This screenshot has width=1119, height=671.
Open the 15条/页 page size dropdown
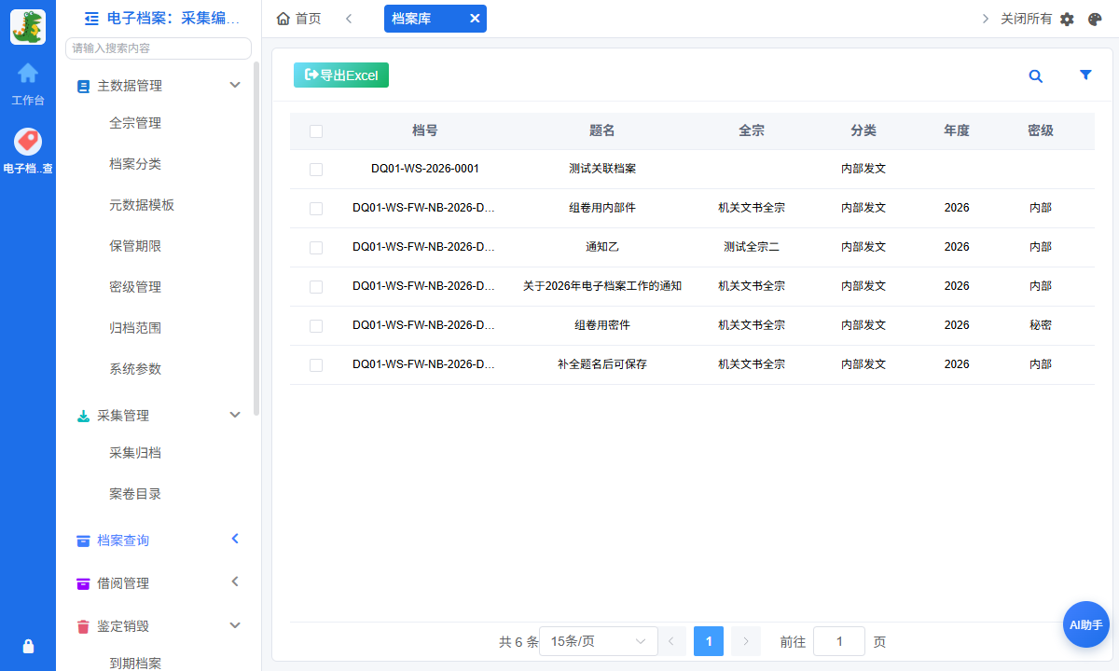(x=597, y=641)
